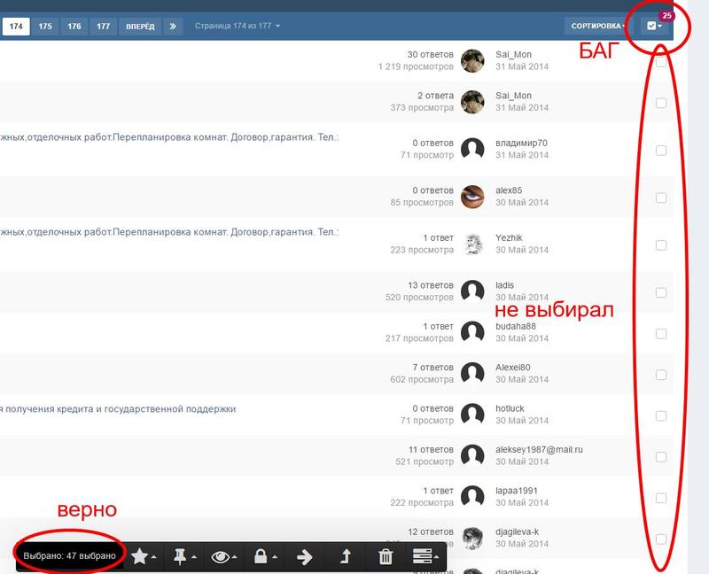Viewport: 709px width, 574px height.
Task: Tick the checkbox in alex85's topic row
Action: (x=661, y=198)
